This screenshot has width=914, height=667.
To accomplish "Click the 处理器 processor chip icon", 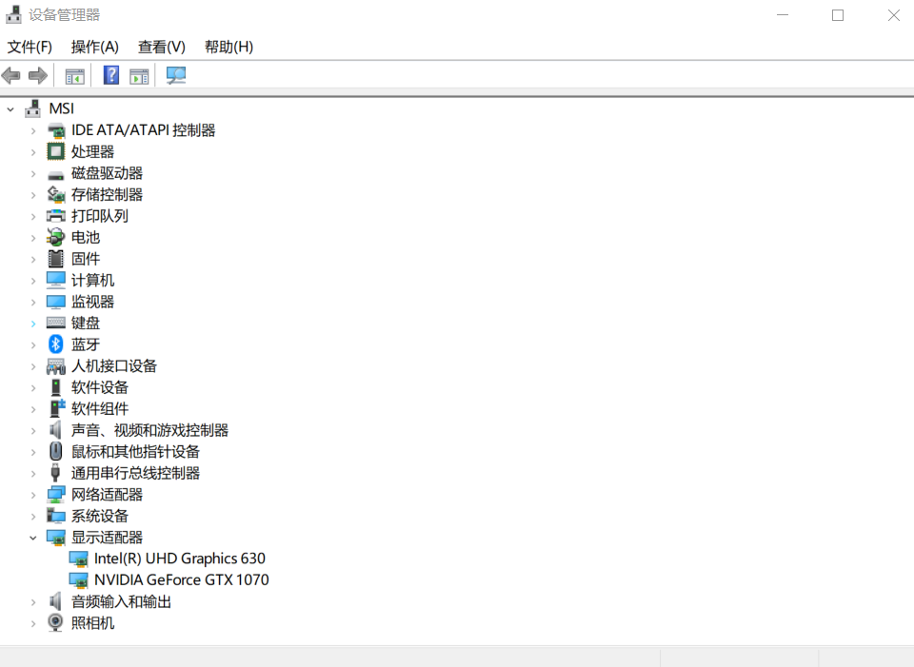I will coord(54,150).
